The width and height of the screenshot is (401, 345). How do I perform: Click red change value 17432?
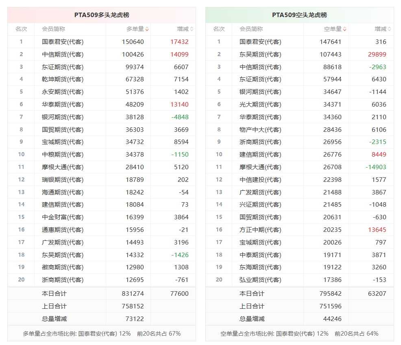(x=179, y=41)
